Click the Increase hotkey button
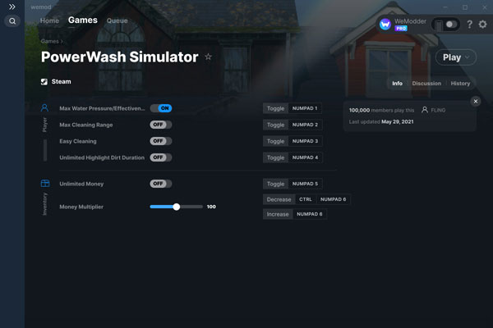 tap(278, 214)
